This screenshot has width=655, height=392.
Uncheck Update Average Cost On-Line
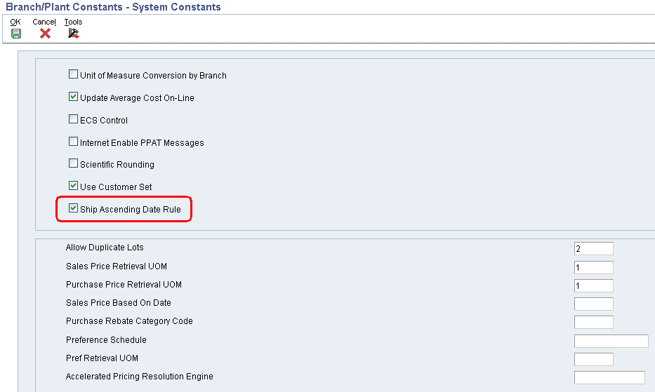tap(73, 97)
